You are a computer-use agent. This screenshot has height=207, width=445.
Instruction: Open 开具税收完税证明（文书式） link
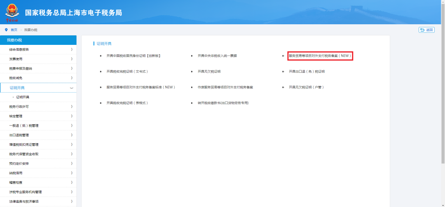coord(127,72)
